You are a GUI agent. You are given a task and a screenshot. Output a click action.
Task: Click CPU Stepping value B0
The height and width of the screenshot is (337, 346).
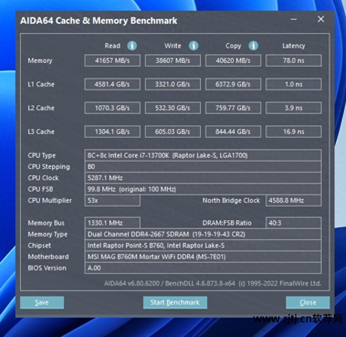point(203,167)
